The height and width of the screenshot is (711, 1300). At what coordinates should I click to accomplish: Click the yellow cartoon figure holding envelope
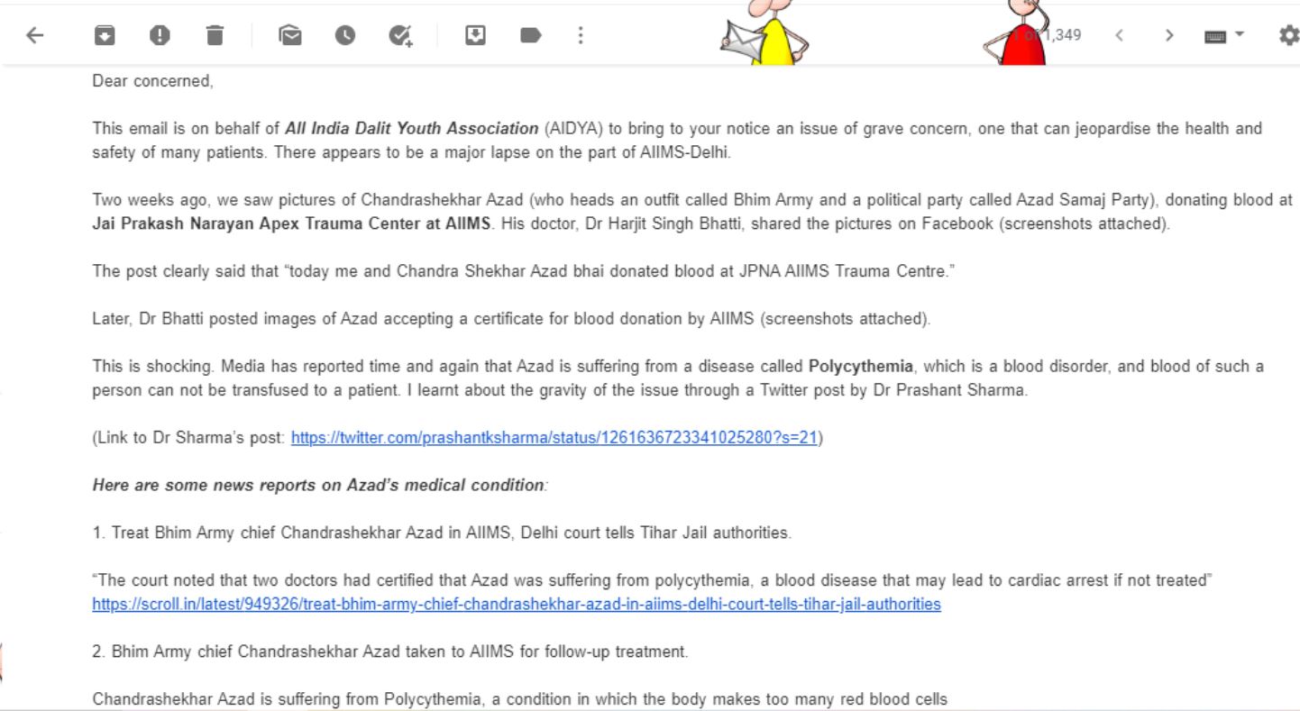tap(766, 36)
